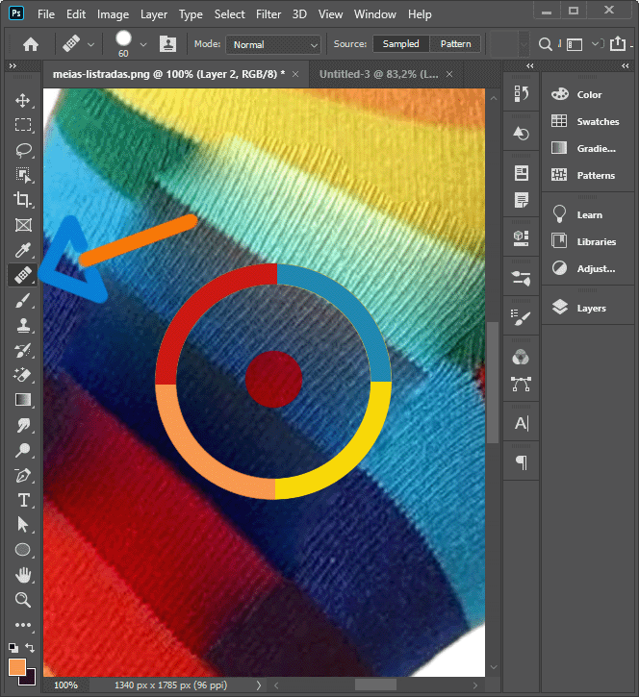Click the Home button in options bar
639x697 pixels.
point(31,44)
